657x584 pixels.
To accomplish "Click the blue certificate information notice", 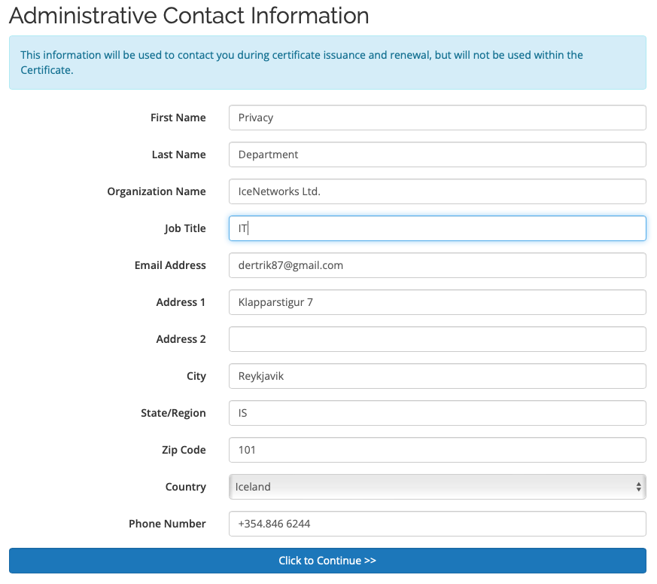I will [x=327, y=63].
